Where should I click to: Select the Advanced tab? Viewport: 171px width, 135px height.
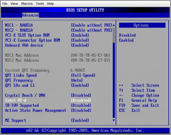[x=30, y=15]
